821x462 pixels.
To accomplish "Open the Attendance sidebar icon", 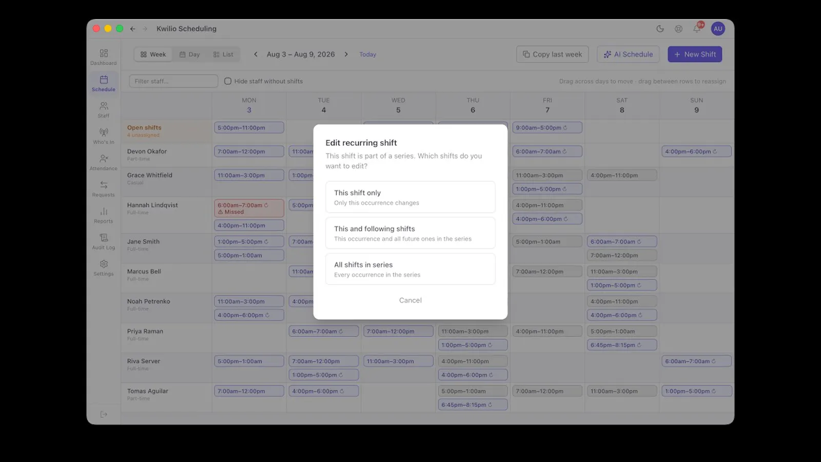I will click(104, 162).
